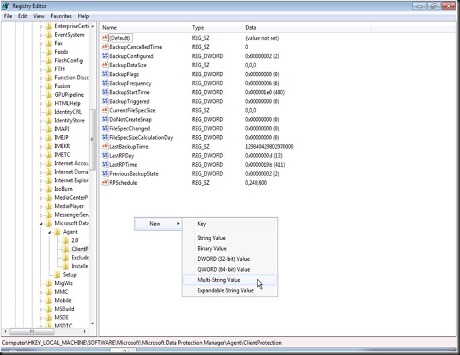Collapse the Agent tree node
460x355 pixels.
(49, 232)
